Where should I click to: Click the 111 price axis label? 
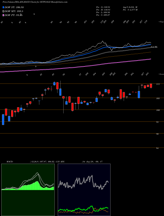point(158,84)
